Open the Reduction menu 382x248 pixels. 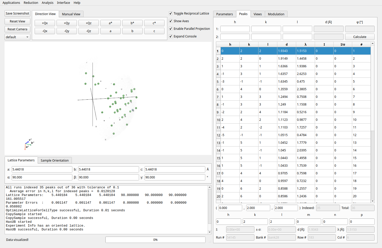(31, 3)
